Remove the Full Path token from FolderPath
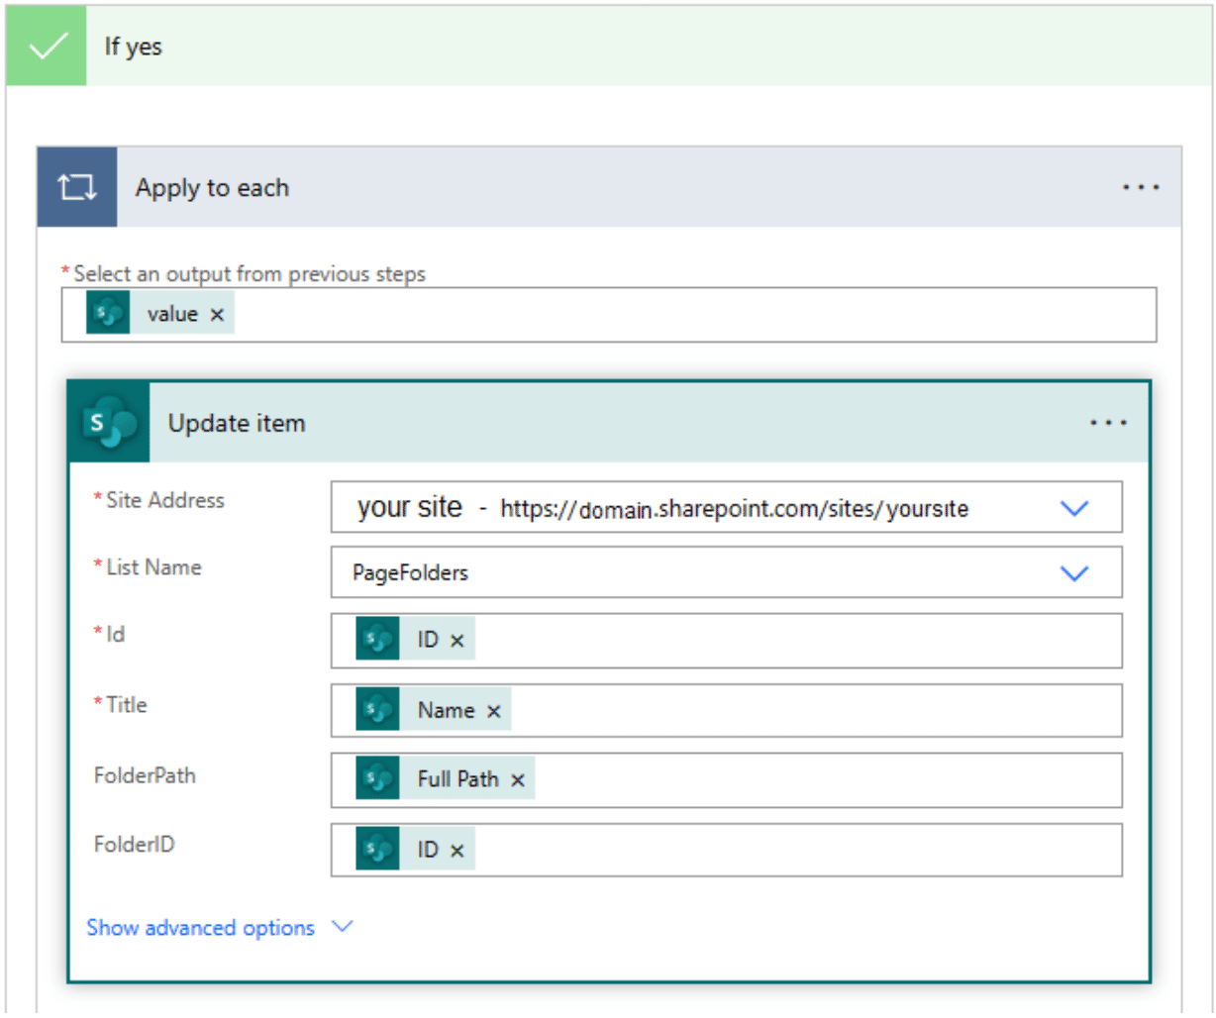The image size is (1216, 1018). click(516, 778)
